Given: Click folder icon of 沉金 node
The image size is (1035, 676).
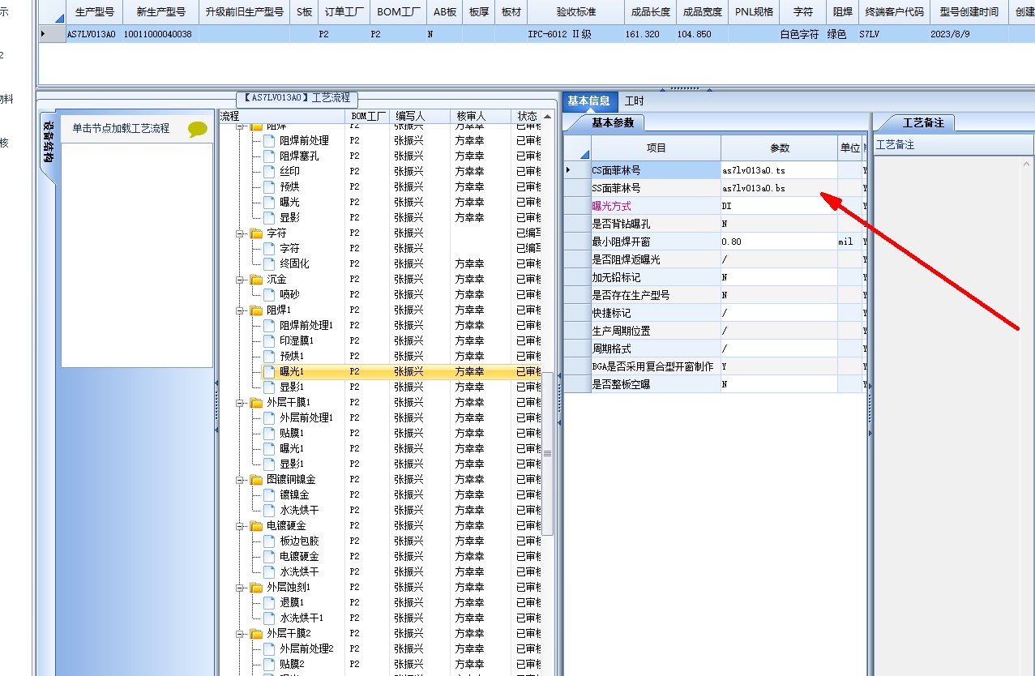Looking at the screenshot, I should coord(256,279).
